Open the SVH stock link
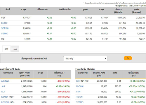This screenshot has width=146, height=105. [x=78, y=92]
